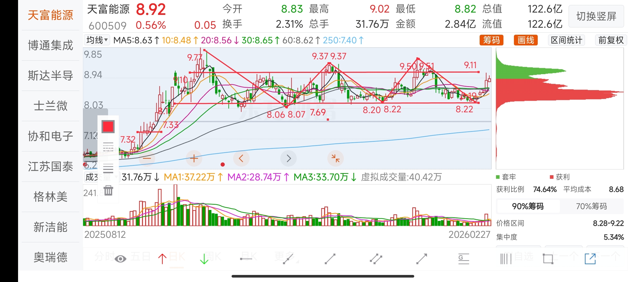Select the parallel channel lines tool
The width and height of the screenshot is (628, 282).
pyautogui.click(x=376, y=259)
